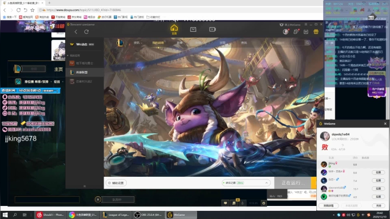This screenshot has height=219, width=390.
Task: Click the action button for xiaorenlubi teammate
Action: coord(378,189)
